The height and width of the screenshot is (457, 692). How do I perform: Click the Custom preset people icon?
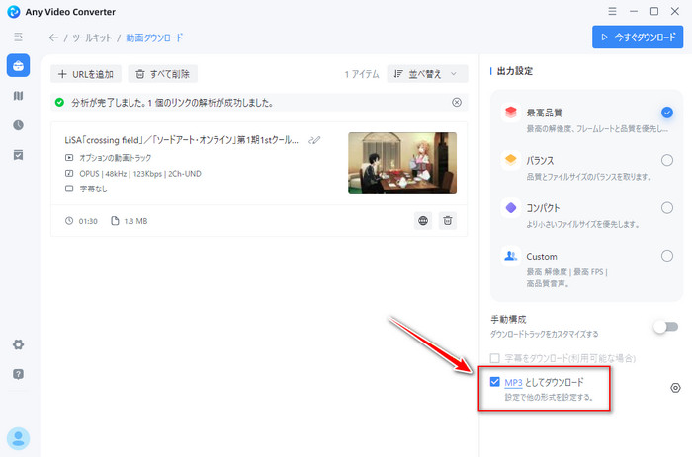coord(511,256)
